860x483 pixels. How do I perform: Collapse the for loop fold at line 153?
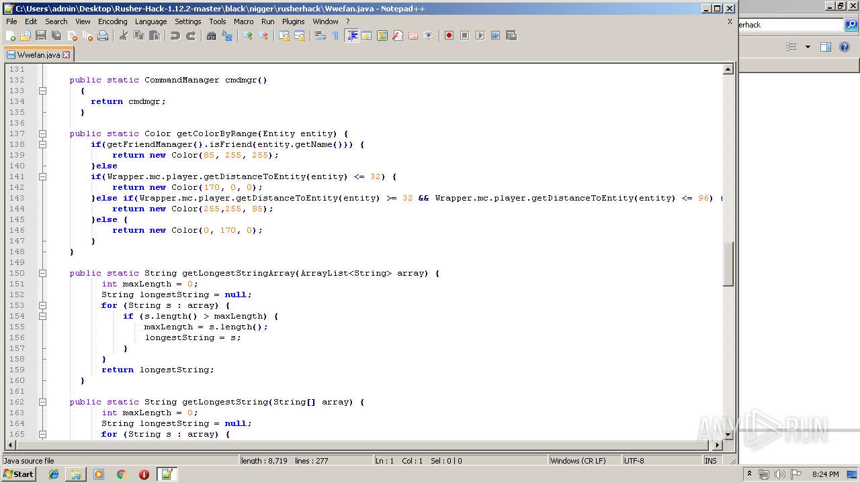pos(42,305)
